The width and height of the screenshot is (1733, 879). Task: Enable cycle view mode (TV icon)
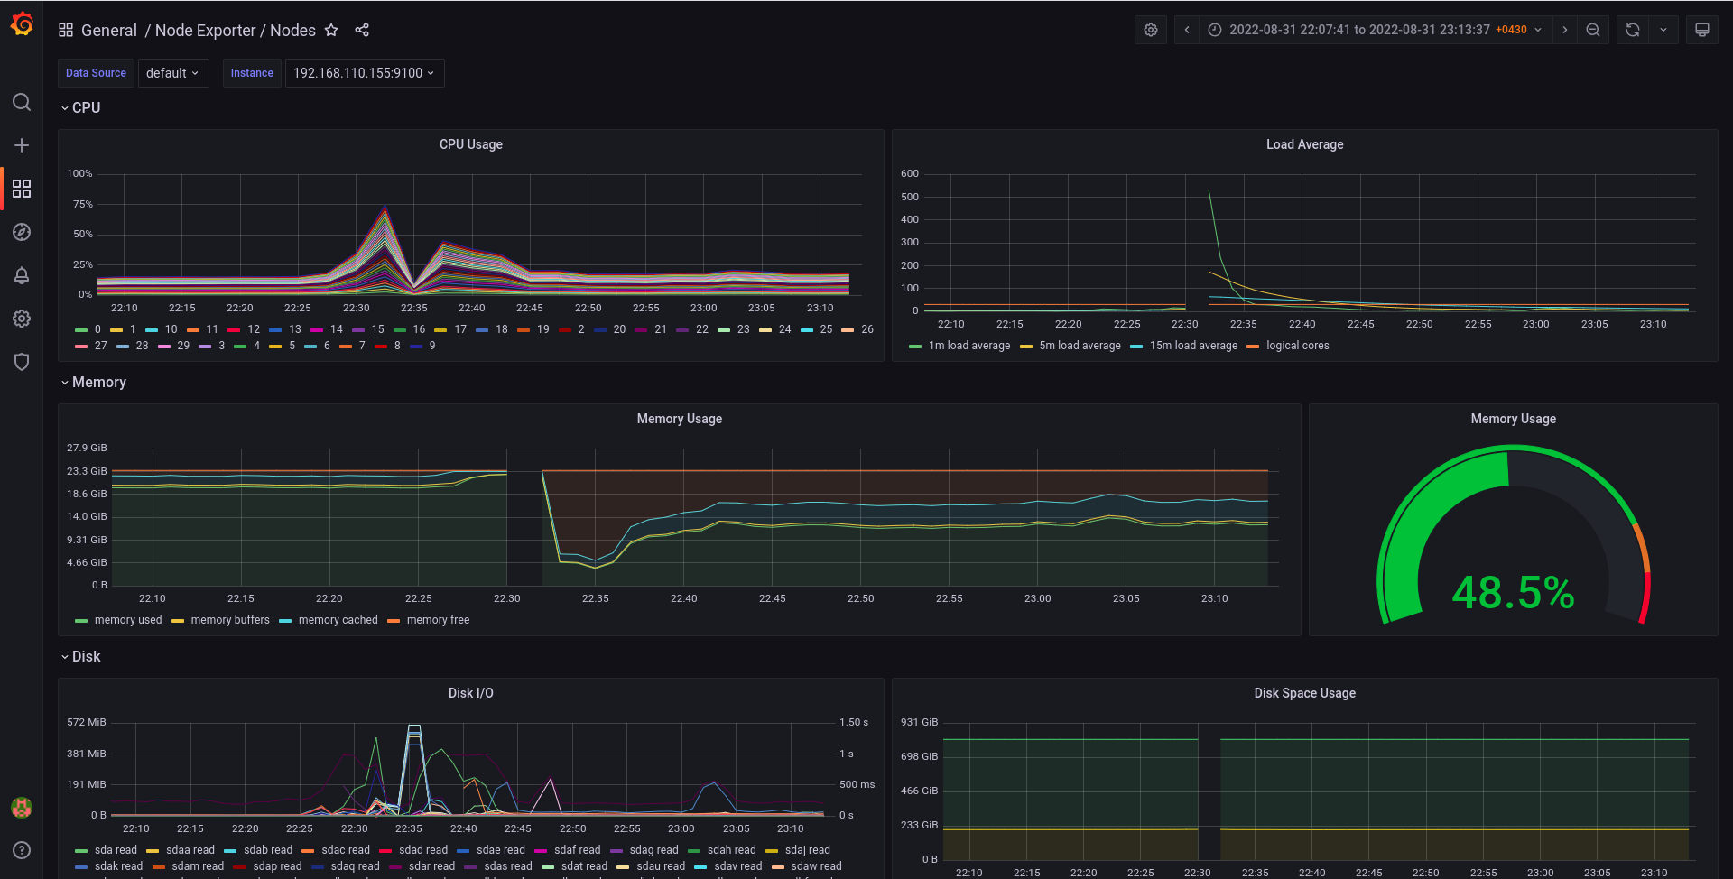1701,29
